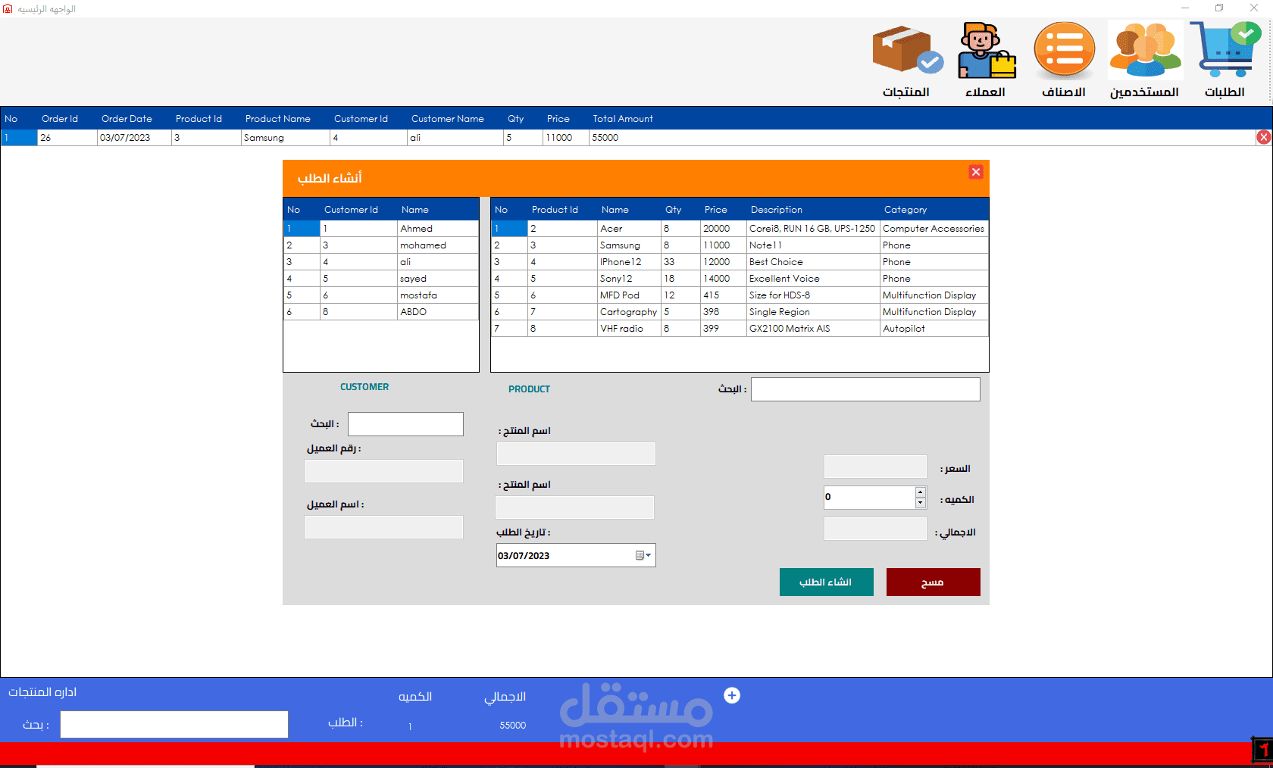Click the Category column header in products grid
Screen dimensions: 1273x768
[905, 210]
